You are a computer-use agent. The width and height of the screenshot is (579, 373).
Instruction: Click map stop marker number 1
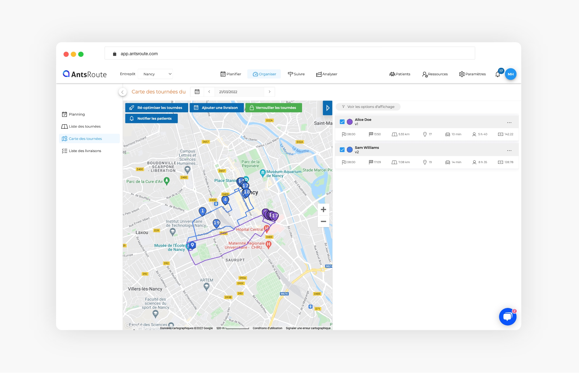[x=202, y=211]
